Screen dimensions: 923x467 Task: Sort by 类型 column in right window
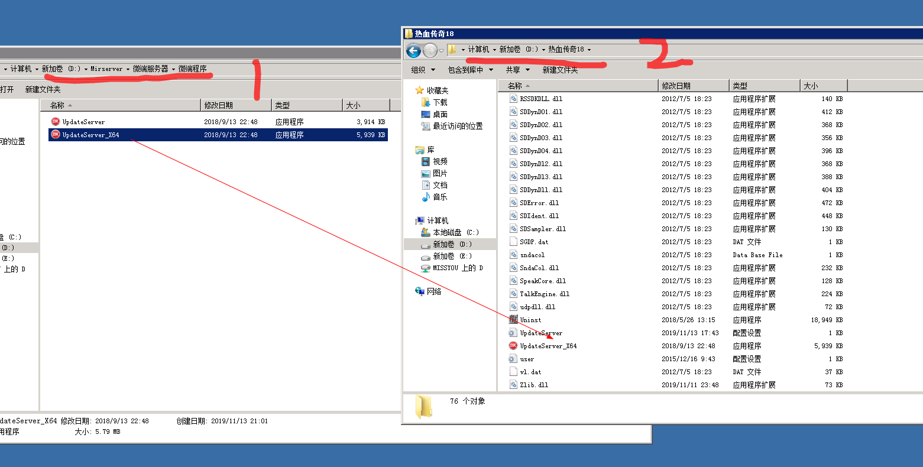coord(765,86)
